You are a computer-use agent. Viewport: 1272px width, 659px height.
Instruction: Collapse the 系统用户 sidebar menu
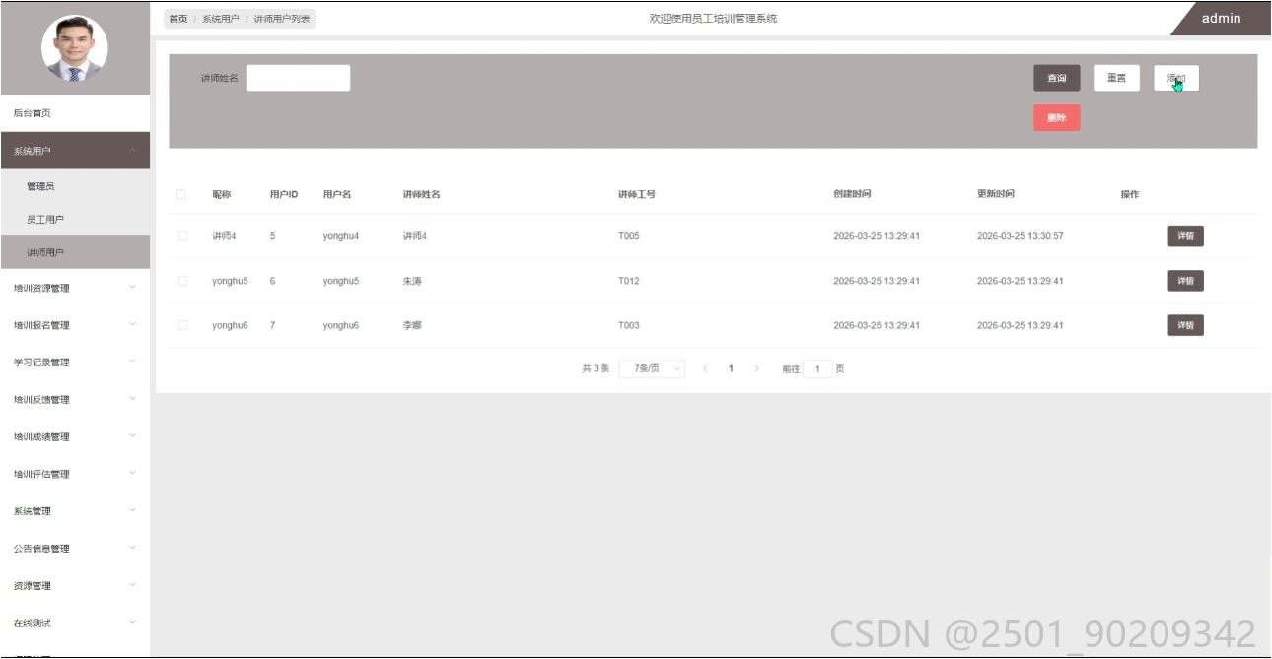coord(75,151)
